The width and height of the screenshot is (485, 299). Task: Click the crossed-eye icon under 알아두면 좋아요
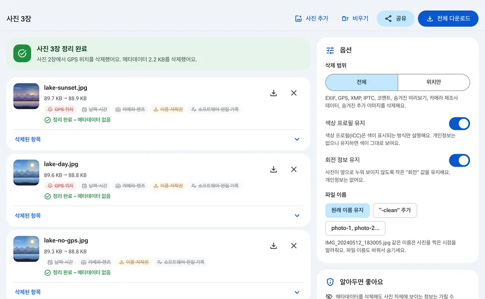(329, 296)
